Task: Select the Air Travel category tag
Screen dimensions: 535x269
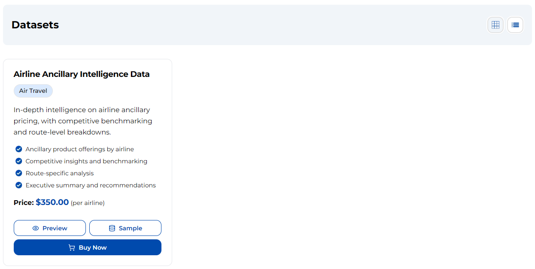Action: (33, 91)
